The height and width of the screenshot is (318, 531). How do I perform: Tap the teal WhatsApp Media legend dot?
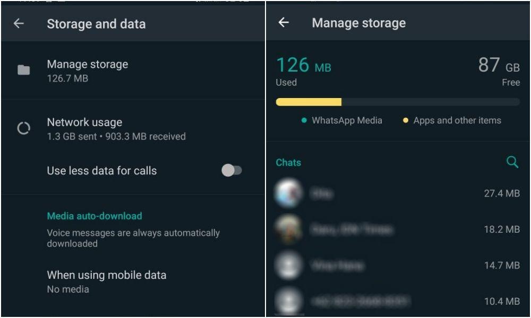pos(304,120)
